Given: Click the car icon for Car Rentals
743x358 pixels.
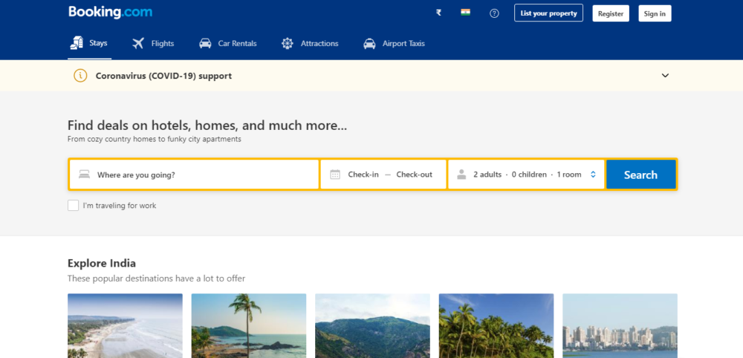Looking at the screenshot, I should coord(205,44).
